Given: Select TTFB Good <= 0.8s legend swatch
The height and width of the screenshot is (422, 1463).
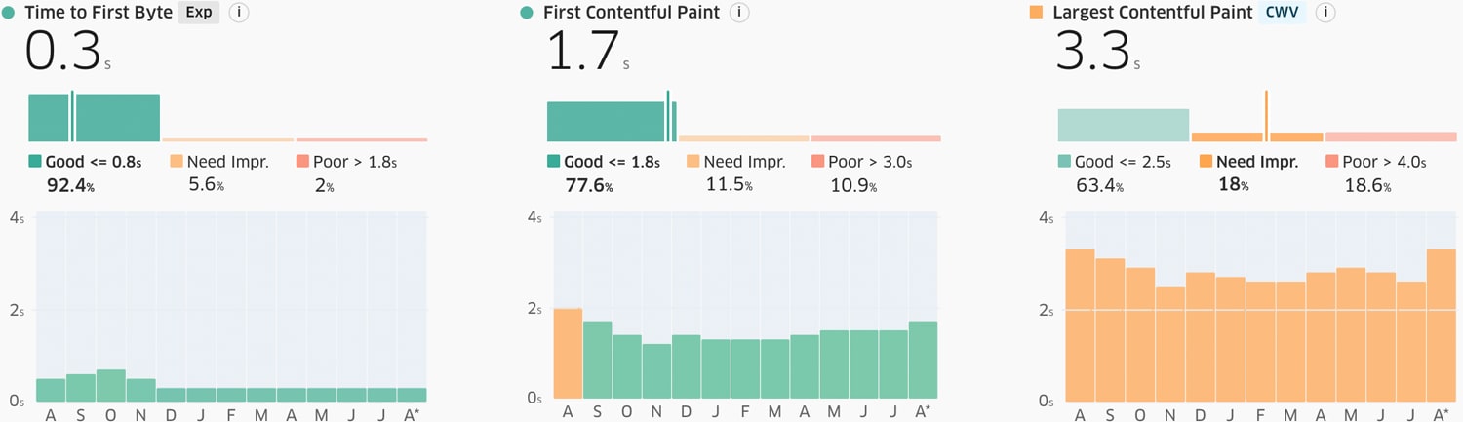Looking at the screenshot, I should (35, 162).
